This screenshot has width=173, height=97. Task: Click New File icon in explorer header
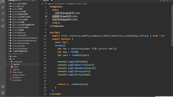point(24,1)
